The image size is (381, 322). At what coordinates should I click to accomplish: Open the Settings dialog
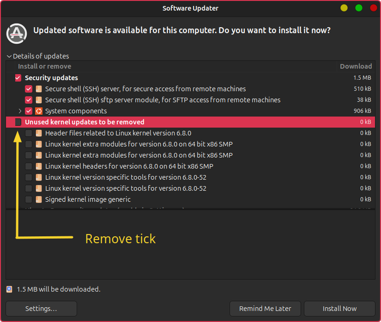click(41, 308)
